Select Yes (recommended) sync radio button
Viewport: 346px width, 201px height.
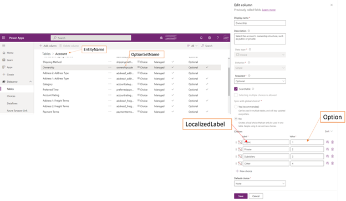pyautogui.click(x=236, y=107)
